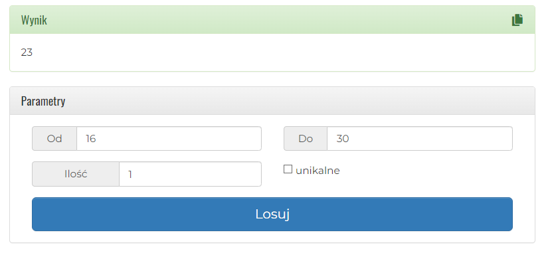550x261 pixels.
Task: Place cursor on value 1 in Ilość
Action: 130,175
